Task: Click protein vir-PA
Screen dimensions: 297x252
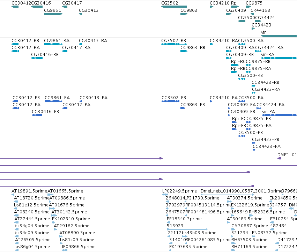Action: point(269,112)
